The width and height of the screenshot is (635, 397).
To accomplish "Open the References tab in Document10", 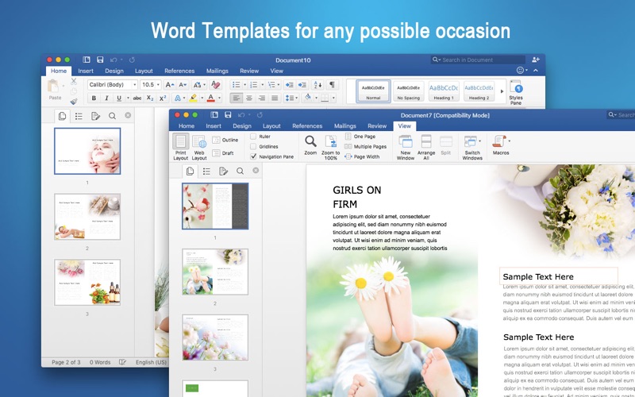I will click(179, 71).
